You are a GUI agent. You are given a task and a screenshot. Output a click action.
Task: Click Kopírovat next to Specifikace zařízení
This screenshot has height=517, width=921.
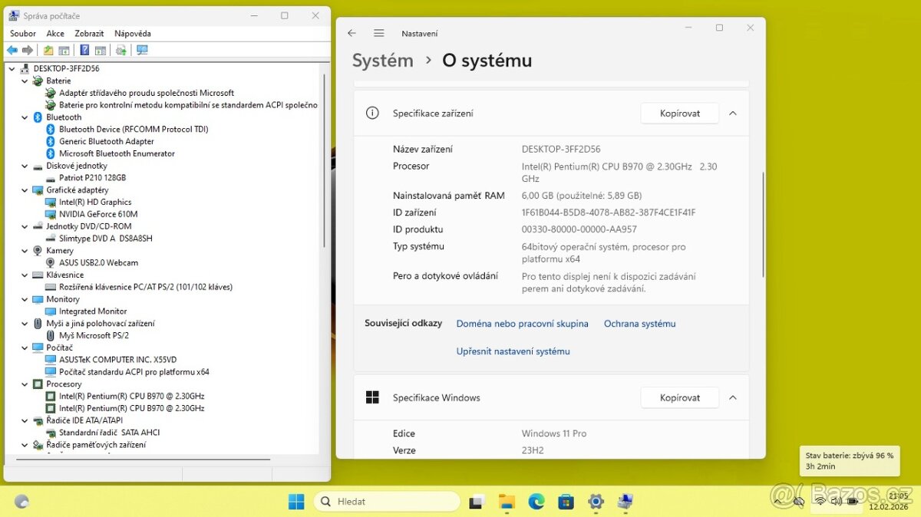click(679, 114)
